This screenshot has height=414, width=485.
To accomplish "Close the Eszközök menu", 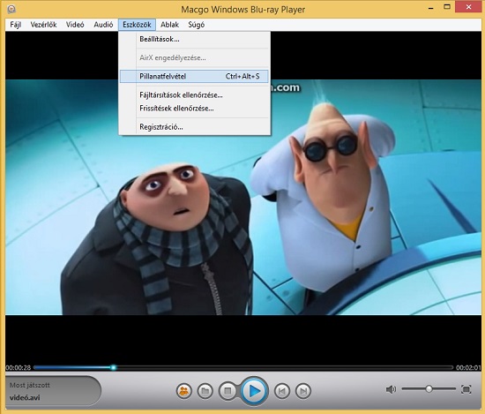I will click(x=137, y=25).
